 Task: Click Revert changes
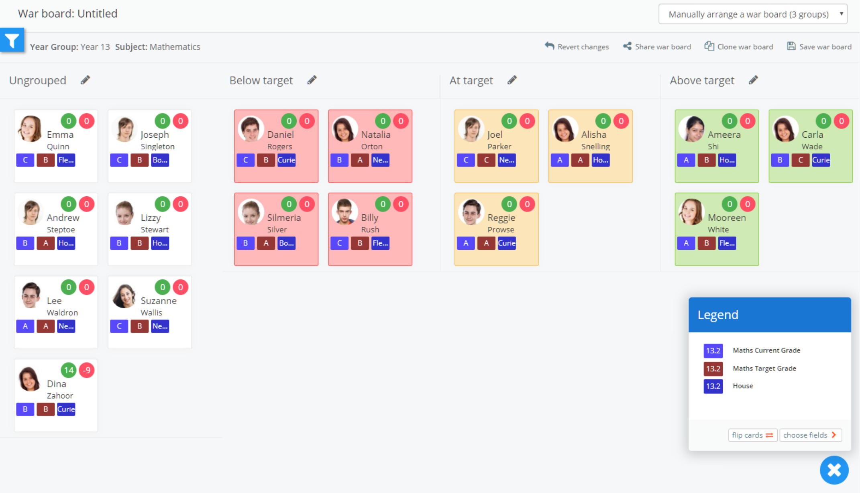577,47
